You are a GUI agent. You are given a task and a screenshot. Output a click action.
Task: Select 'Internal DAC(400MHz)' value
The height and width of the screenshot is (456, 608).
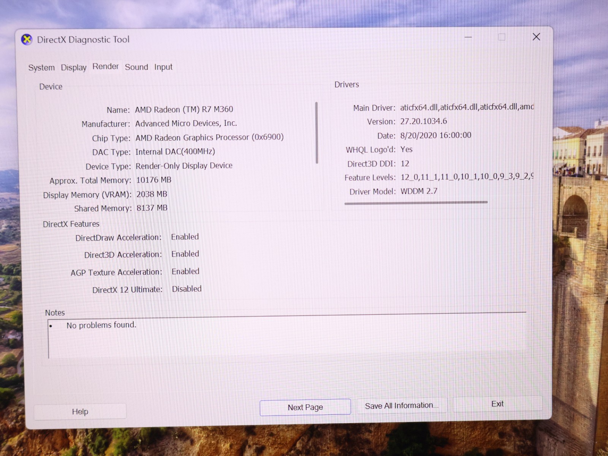tap(175, 151)
